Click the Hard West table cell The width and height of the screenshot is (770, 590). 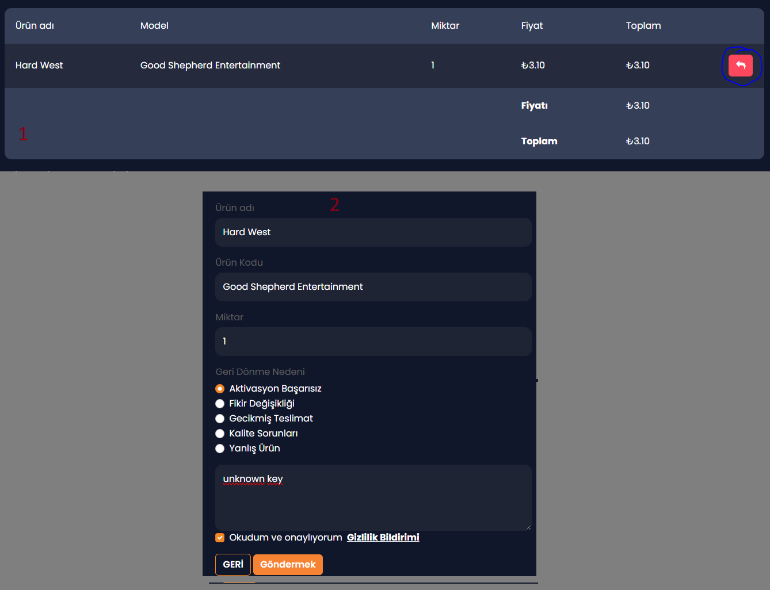coord(39,66)
